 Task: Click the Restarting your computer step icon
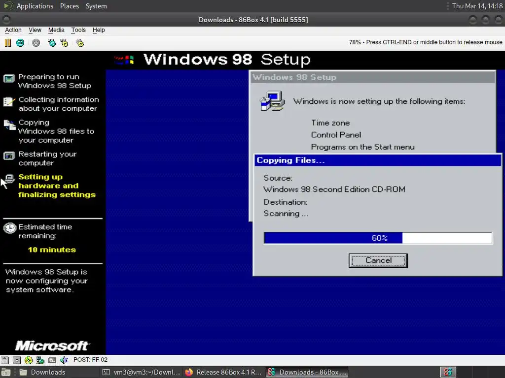(x=9, y=156)
